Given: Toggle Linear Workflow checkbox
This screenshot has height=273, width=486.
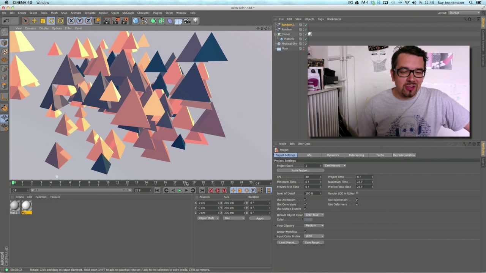Looking at the screenshot, I should coord(305,232).
